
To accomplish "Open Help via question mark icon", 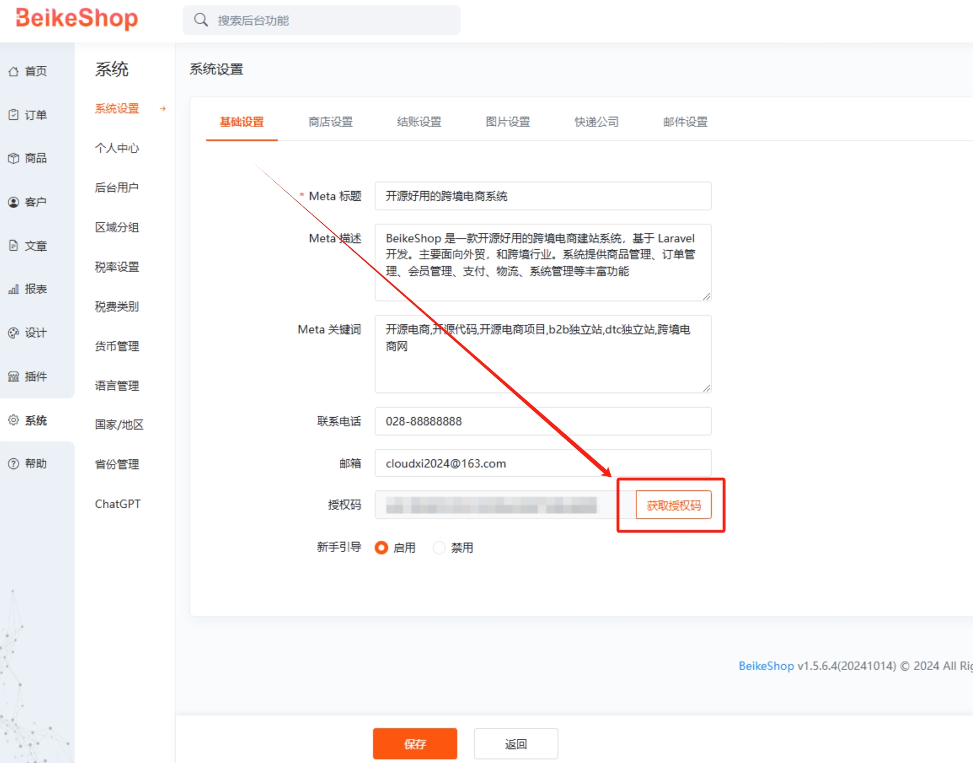I will [x=13, y=463].
